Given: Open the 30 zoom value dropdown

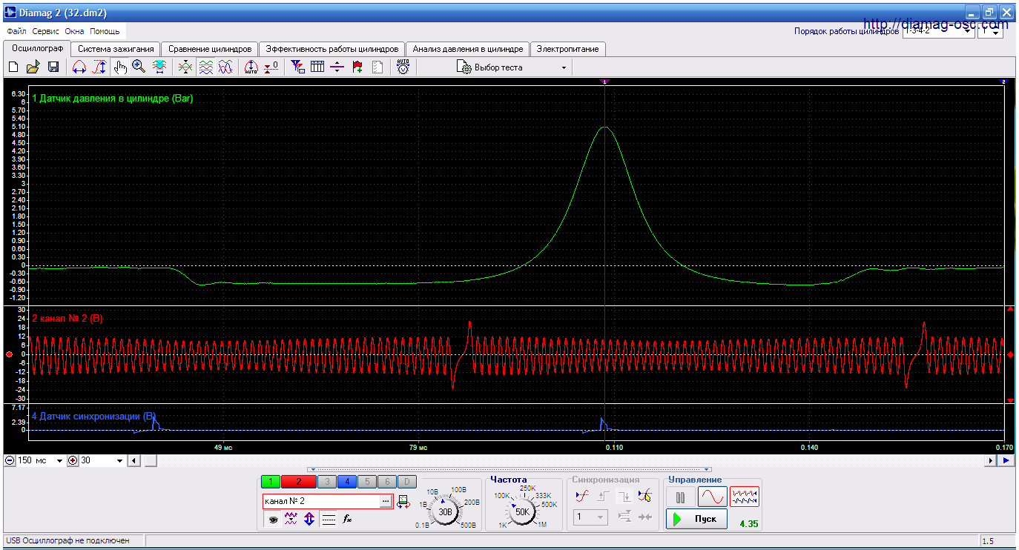Looking at the screenshot, I should click(x=120, y=460).
